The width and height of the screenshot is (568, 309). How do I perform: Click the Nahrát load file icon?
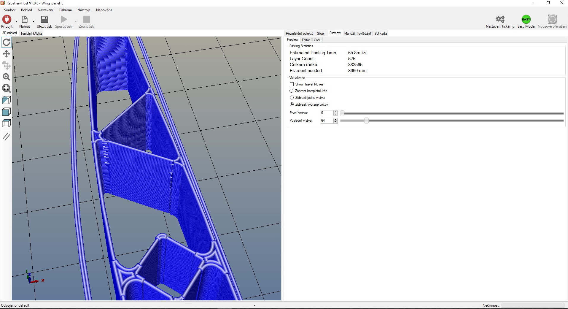(x=25, y=20)
